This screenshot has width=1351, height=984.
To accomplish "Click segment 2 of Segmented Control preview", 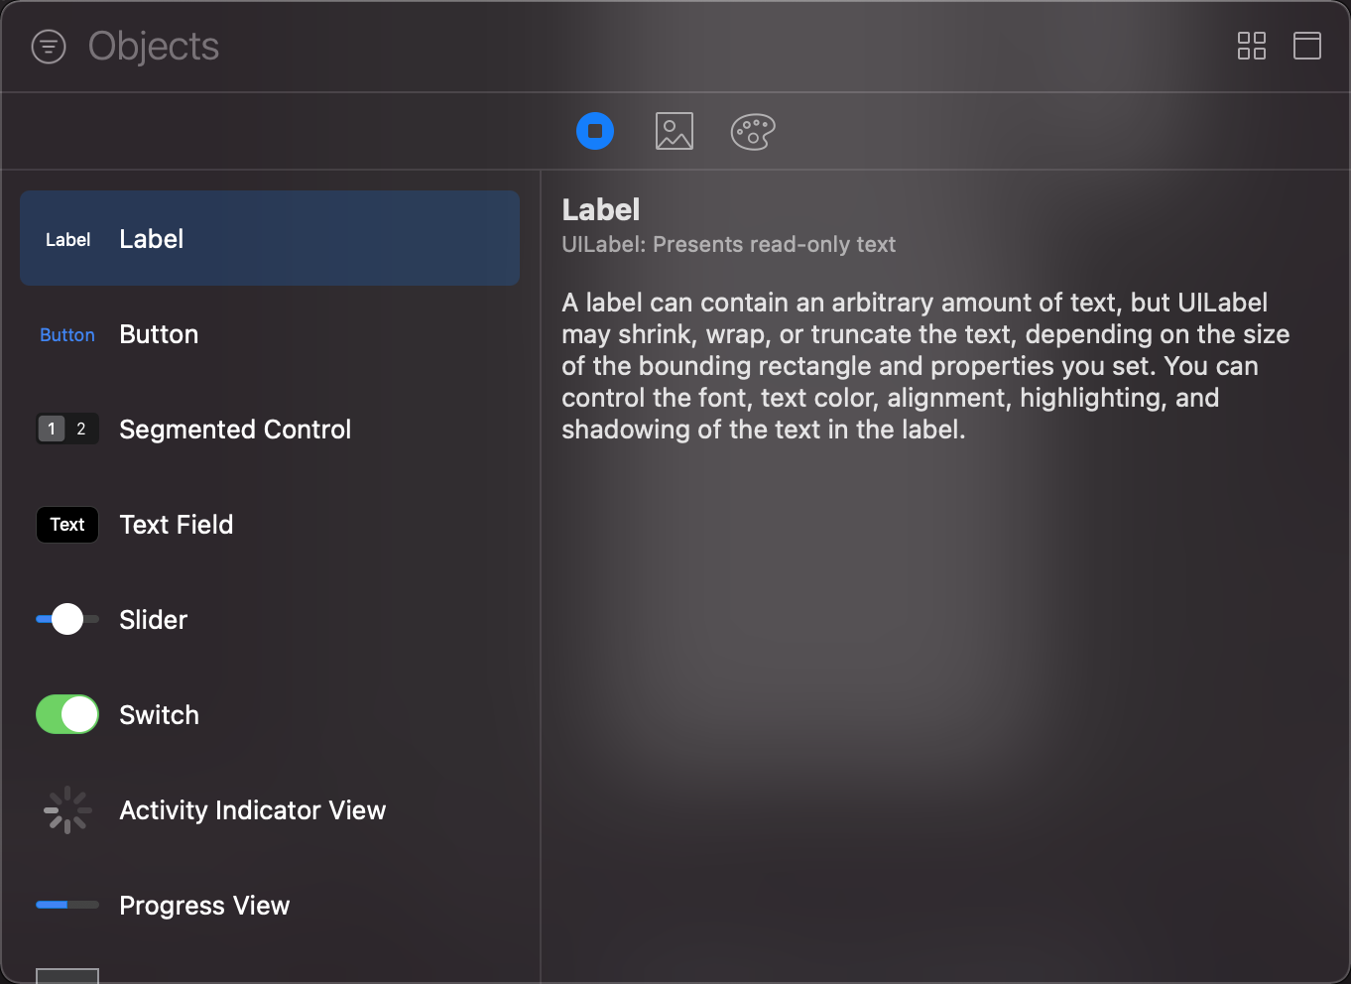I will [x=82, y=428].
